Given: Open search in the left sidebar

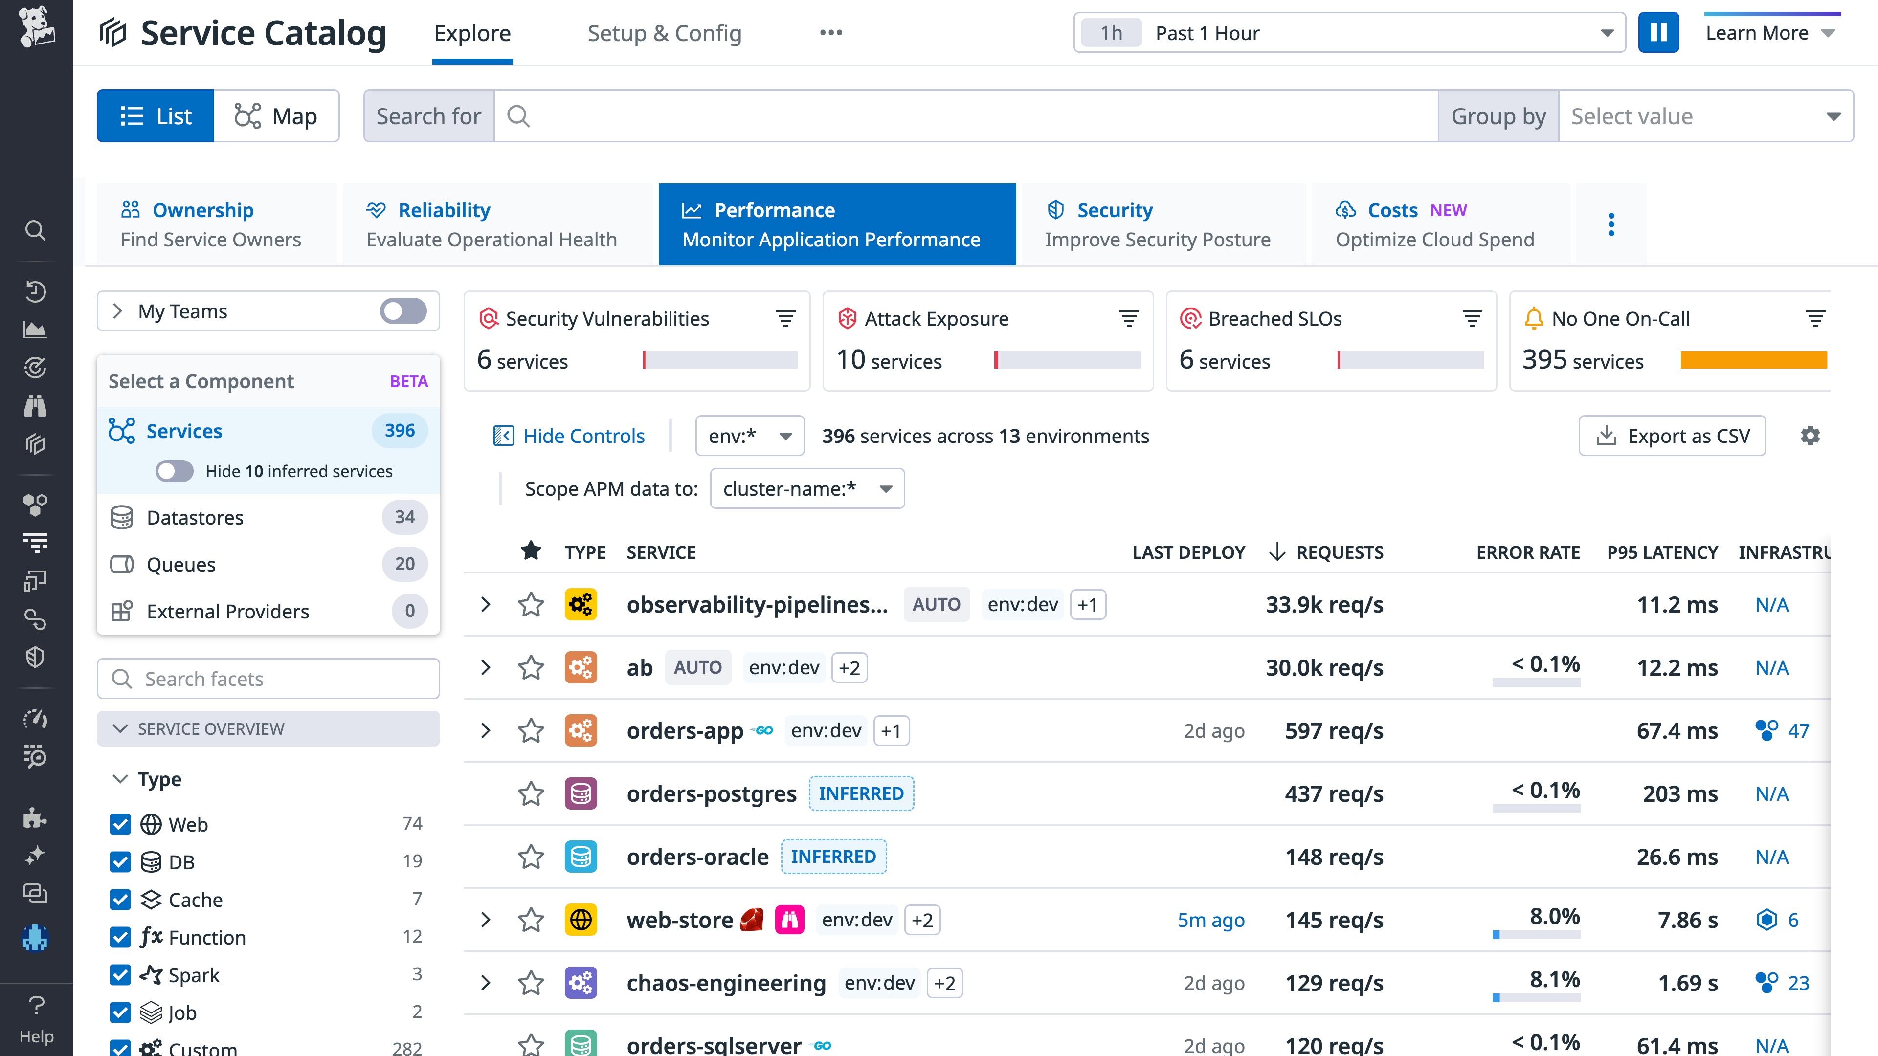Looking at the screenshot, I should click(x=36, y=230).
